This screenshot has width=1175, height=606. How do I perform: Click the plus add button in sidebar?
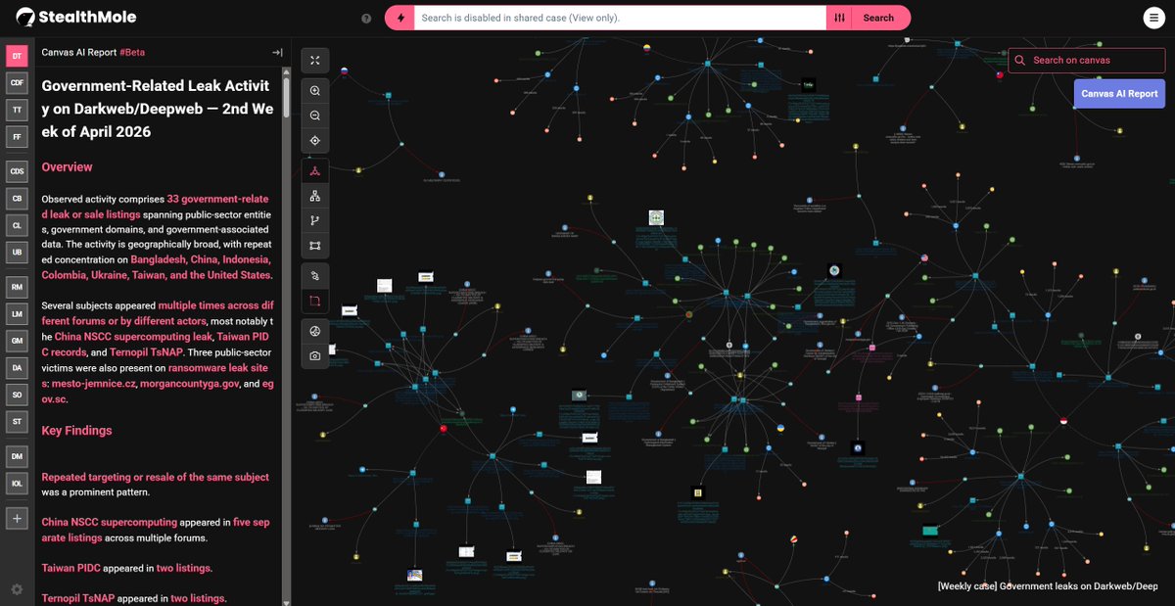[17, 518]
